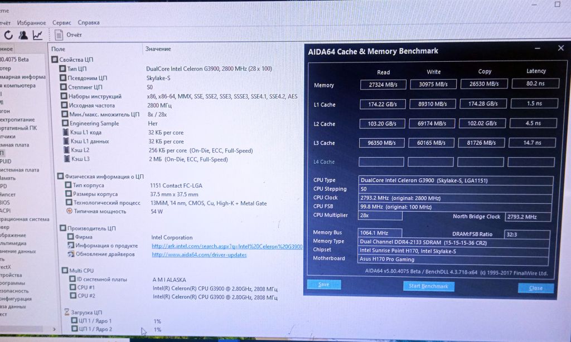Select sidebar item Операционная система
This screenshot has height=342, width=571.
[x=25, y=219]
